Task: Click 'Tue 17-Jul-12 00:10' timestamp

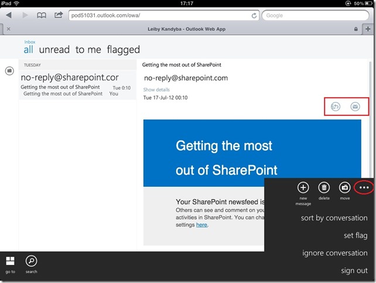Action: (x=166, y=98)
